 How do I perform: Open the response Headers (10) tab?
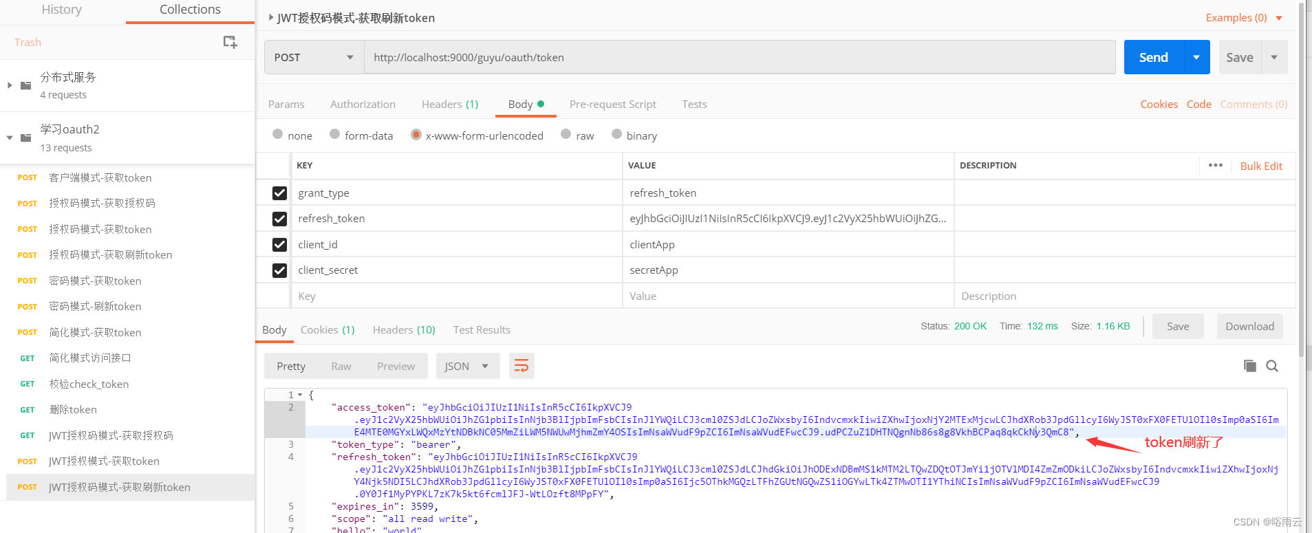(404, 329)
